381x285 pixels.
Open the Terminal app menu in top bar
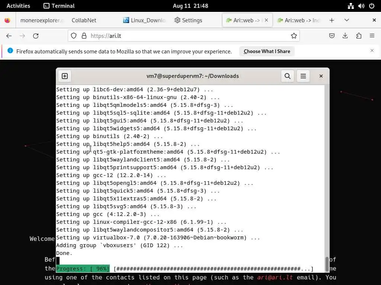(x=59, y=6)
